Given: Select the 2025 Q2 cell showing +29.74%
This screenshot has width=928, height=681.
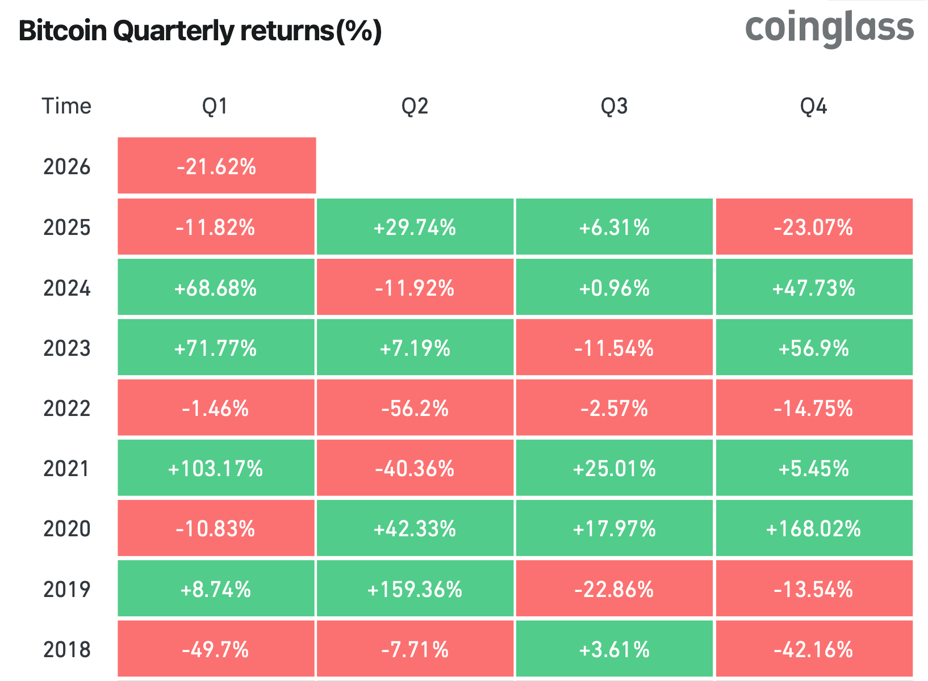Looking at the screenshot, I should [415, 227].
